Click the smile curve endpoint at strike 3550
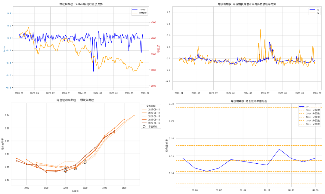The image size is (325, 194). pyautogui.click(x=134, y=116)
